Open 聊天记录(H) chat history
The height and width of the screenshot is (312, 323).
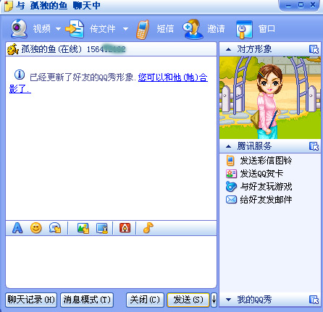pos(31,300)
